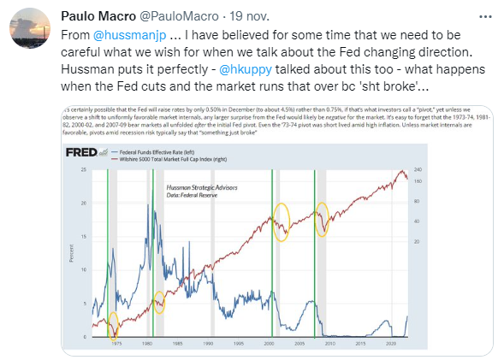Click the quoted paragraph above the chart
Viewport: 504px width, 360px height.
click(x=276, y=121)
